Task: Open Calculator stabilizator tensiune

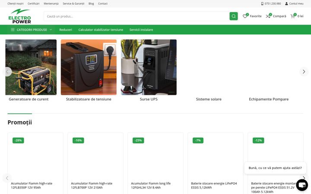Action: 101,30
